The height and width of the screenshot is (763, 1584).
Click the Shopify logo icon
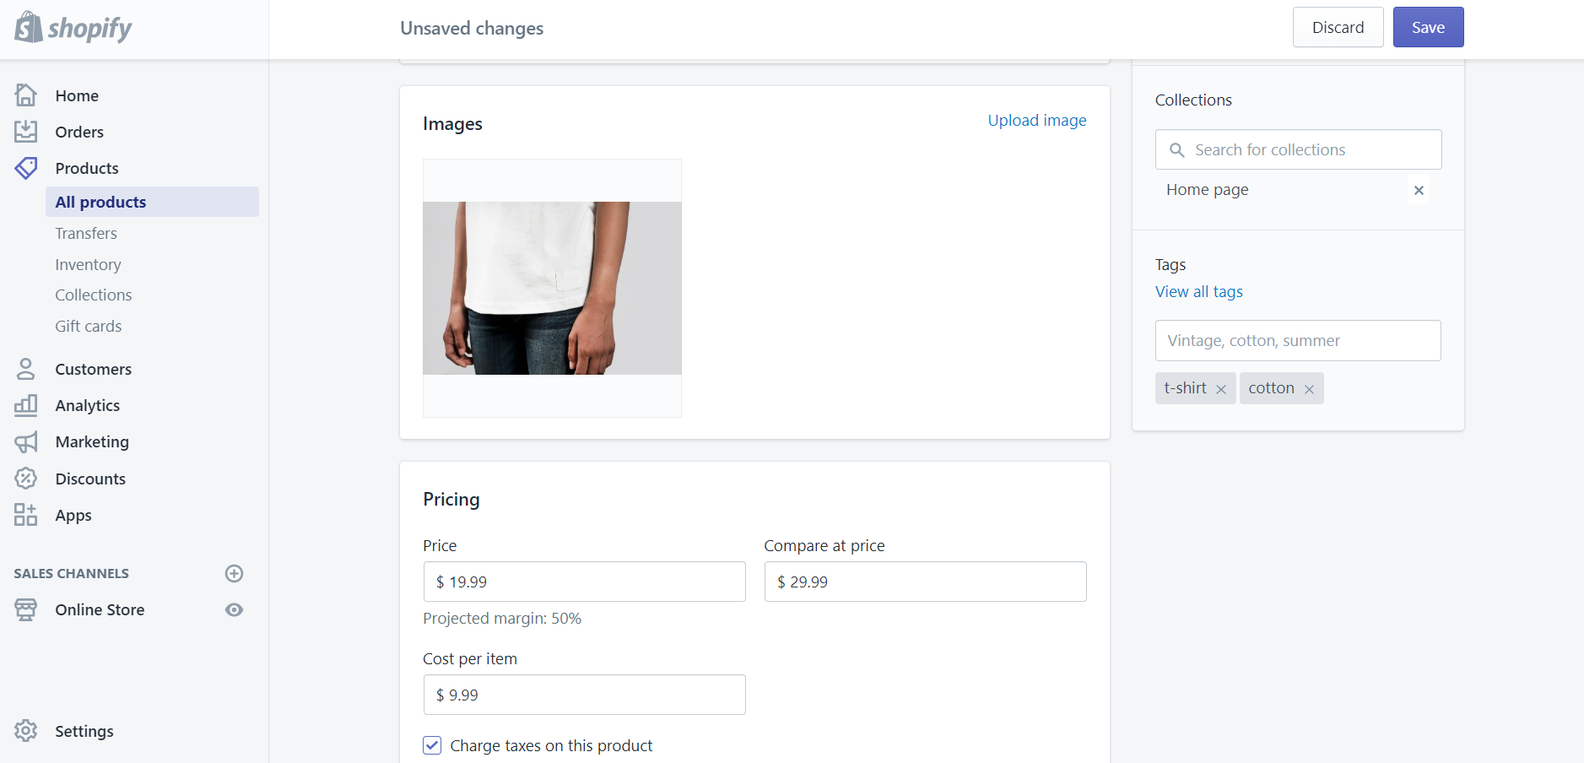click(x=29, y=28)
